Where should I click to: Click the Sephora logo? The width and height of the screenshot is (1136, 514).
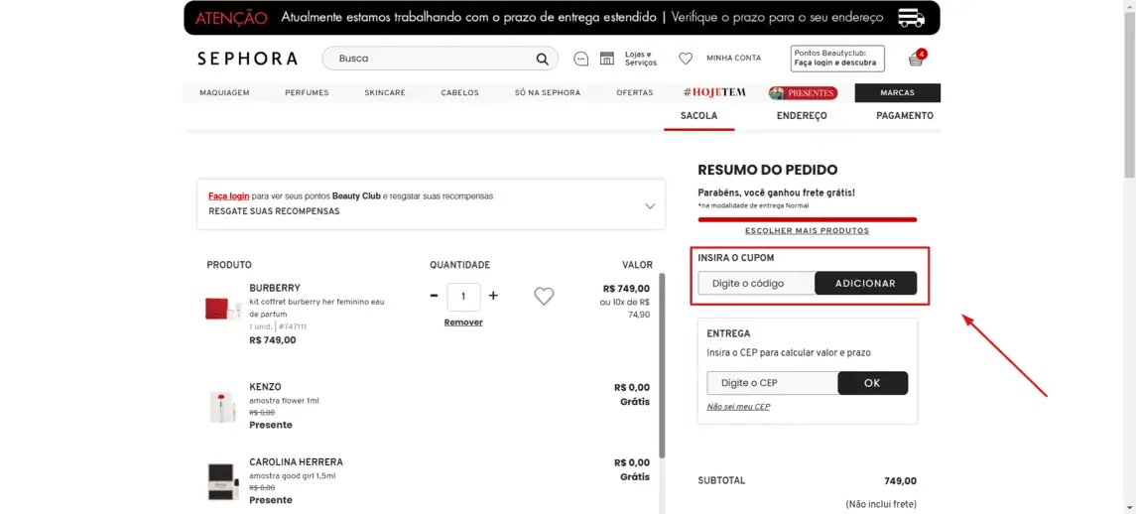pyautogui.click(x=247, y=59)
